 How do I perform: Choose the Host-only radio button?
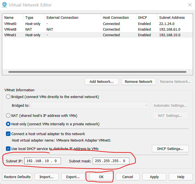click(x=8, y=124)
